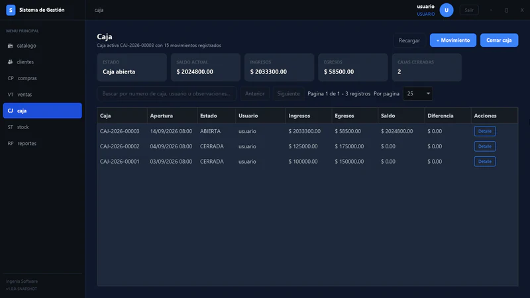Click the Pagina 1 de 1 - 3 registros text
Screen dimensions: 530x298
tap(339, 93)
